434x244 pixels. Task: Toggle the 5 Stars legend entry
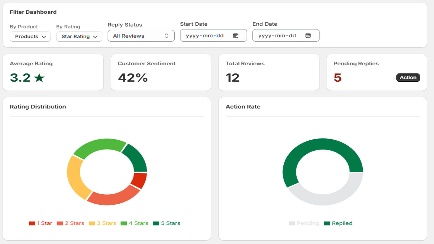point(167,223)
